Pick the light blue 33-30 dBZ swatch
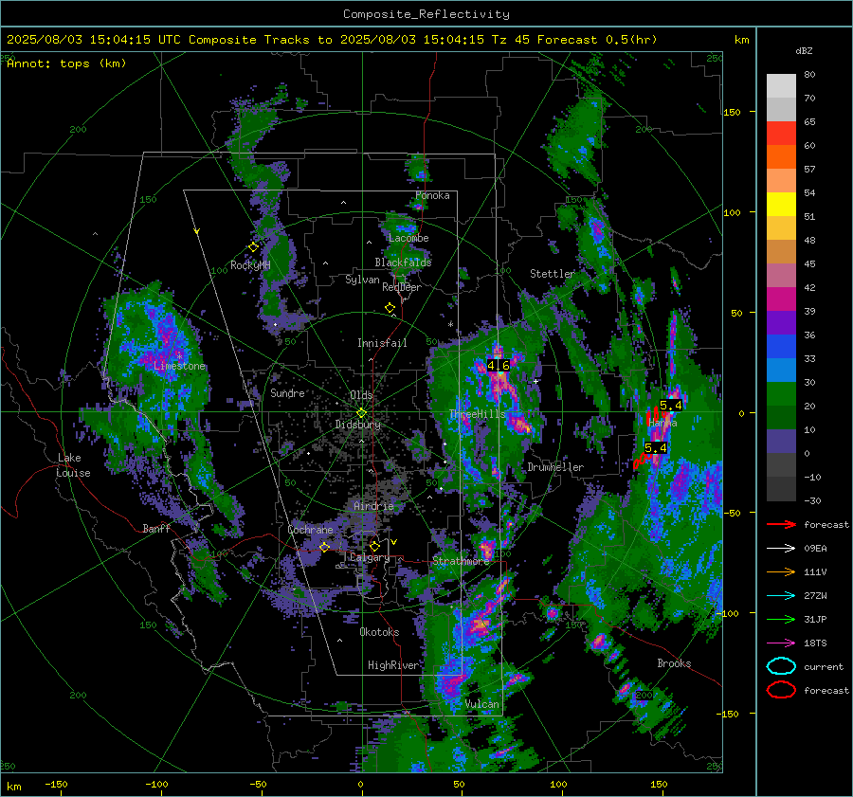The height and width of the screenshot is (797, 853). [781, 370]
